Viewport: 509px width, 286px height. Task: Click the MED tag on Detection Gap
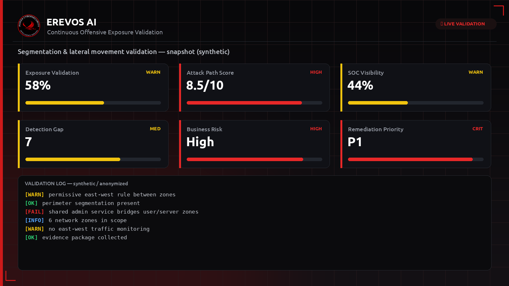155,129
